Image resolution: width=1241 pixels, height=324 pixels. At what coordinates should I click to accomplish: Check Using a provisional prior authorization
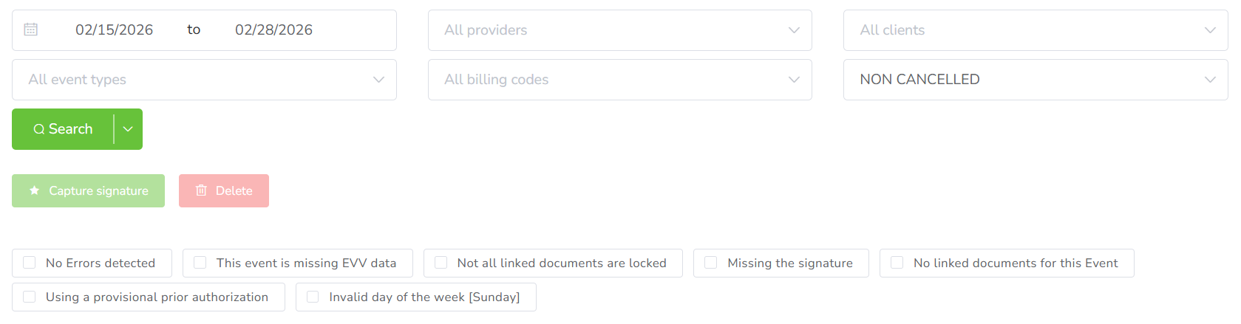30,297
